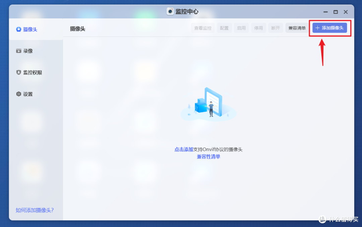The image size is (362, 227).
Task: Click the 添加摄像头 button
Action: (330, 28)
